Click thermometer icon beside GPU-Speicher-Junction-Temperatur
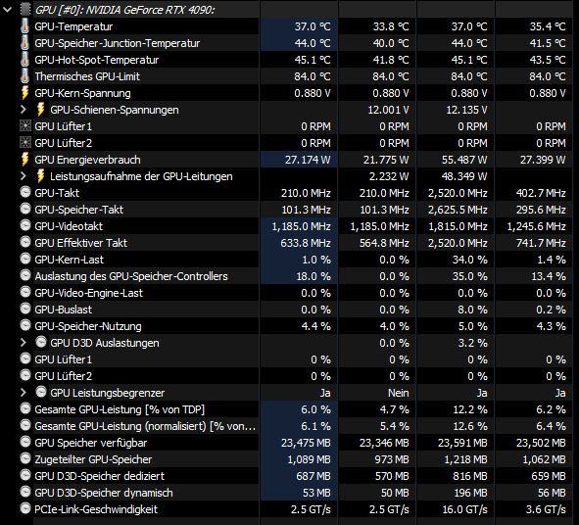 point(24,43)
